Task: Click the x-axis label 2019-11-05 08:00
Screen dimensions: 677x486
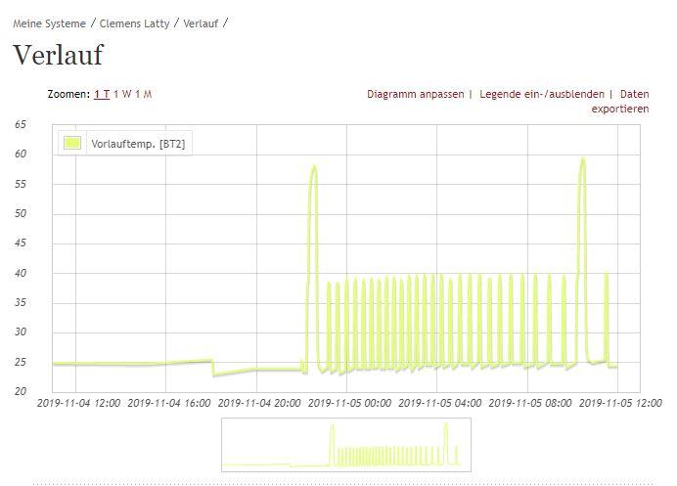Action: point(530,403)
